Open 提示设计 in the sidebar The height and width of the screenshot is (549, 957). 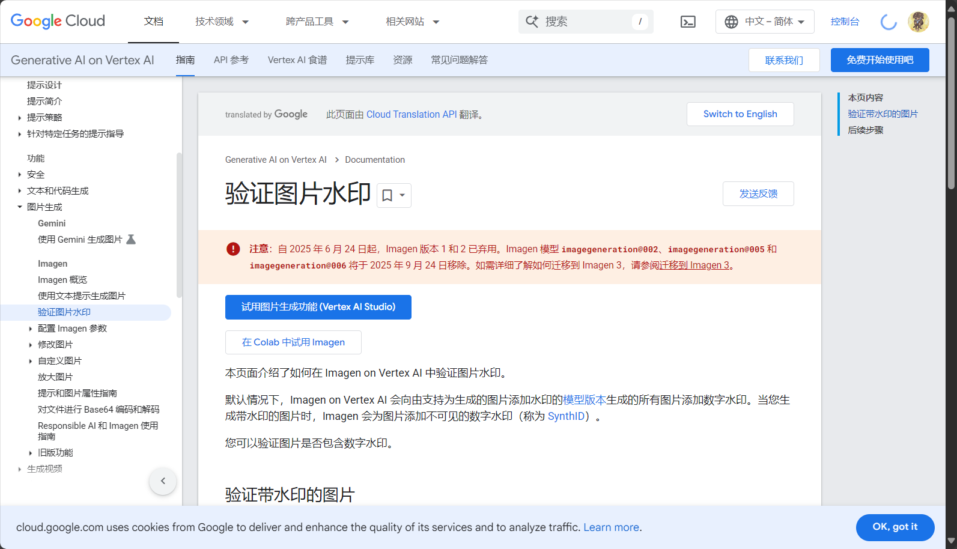44,85
